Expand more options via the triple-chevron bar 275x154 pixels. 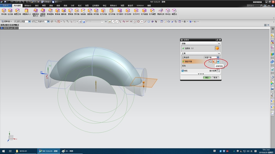pos(201,74)
